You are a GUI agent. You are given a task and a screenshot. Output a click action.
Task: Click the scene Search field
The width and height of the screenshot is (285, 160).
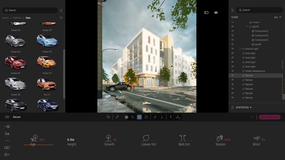point(260,10)
